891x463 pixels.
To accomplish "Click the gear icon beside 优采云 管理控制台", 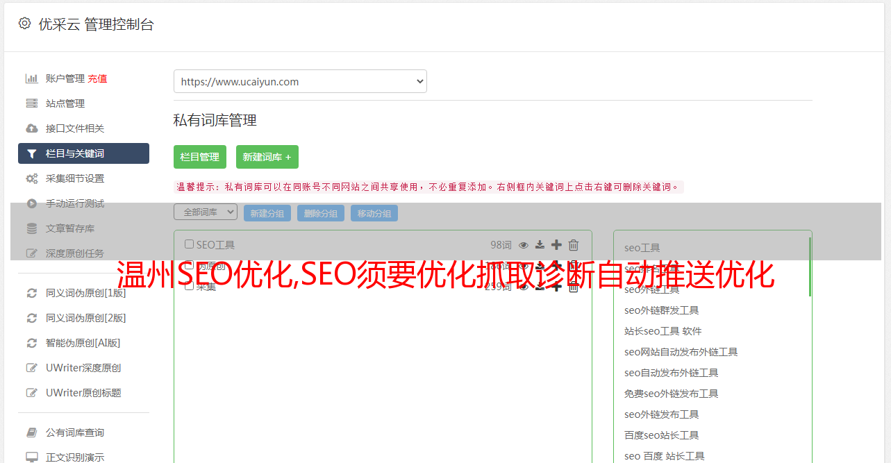I will (24, 24).
